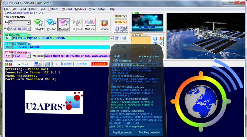Click the MHeard document view icon

[x=161, y=43]
